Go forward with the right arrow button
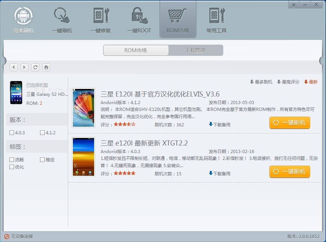Screen dimensions: 326x242 click(x=25, y=67)
